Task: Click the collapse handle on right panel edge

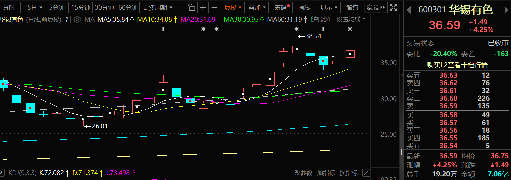Action: [x=401, y=151]
